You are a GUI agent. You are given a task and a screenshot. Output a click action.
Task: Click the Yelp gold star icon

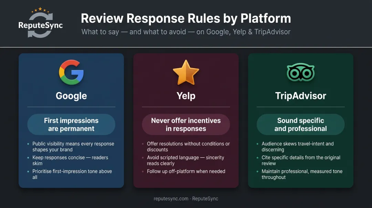[x=186, y=72]
